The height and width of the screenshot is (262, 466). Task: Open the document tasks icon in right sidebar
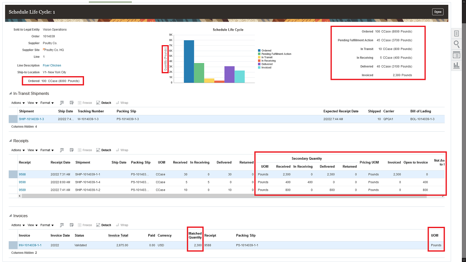(456, 34)
